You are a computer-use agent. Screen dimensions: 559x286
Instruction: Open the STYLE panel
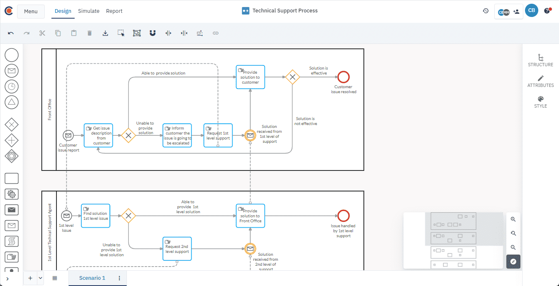tap(540, 102)
